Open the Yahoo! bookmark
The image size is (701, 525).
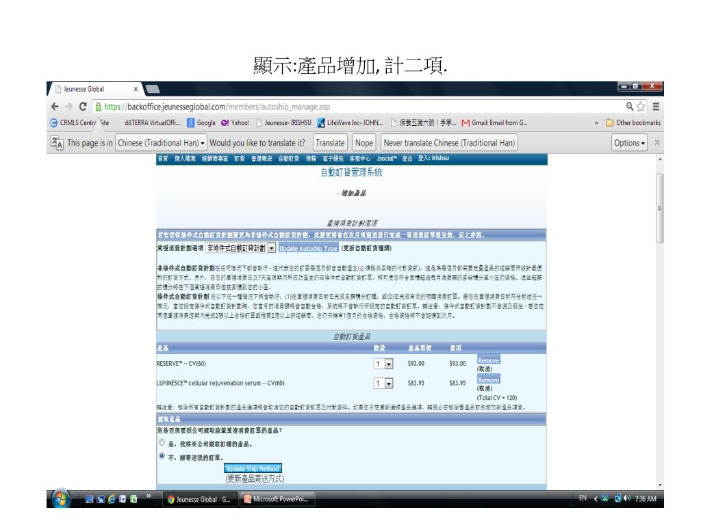pos(235,122)
